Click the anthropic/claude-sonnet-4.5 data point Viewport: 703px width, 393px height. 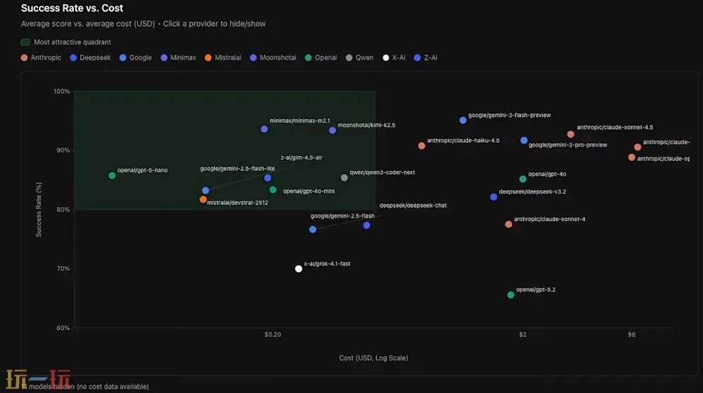point(571,134)
